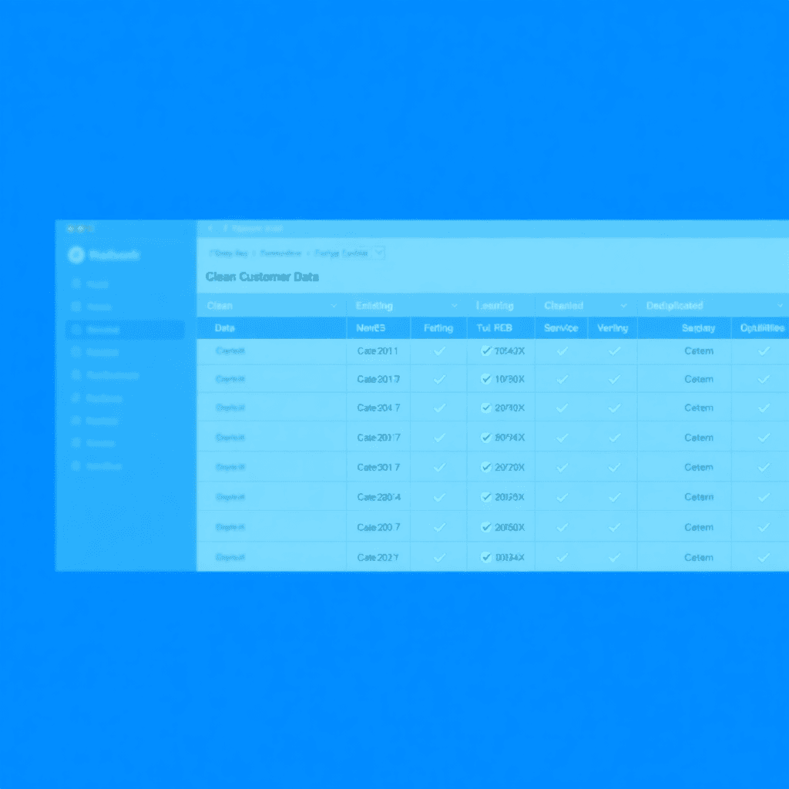
Task: Click the bottom-most sidebar navigation icon
Action: 76,466
